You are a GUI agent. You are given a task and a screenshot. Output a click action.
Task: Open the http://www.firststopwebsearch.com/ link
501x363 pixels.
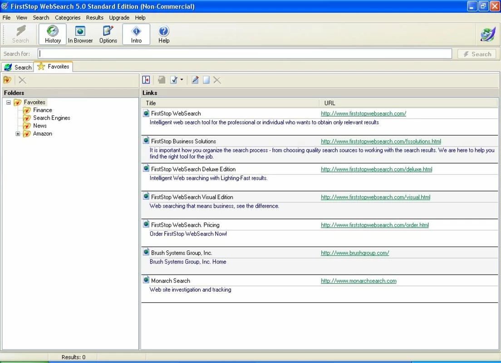[363, 113]
